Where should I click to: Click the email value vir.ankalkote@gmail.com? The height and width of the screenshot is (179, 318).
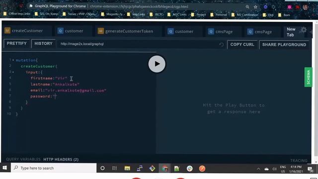click(x=76, y=90)
